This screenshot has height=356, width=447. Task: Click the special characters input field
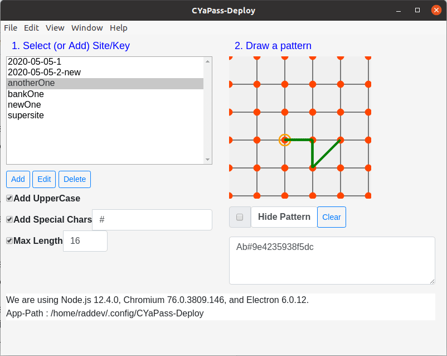[x=152, y=220]
